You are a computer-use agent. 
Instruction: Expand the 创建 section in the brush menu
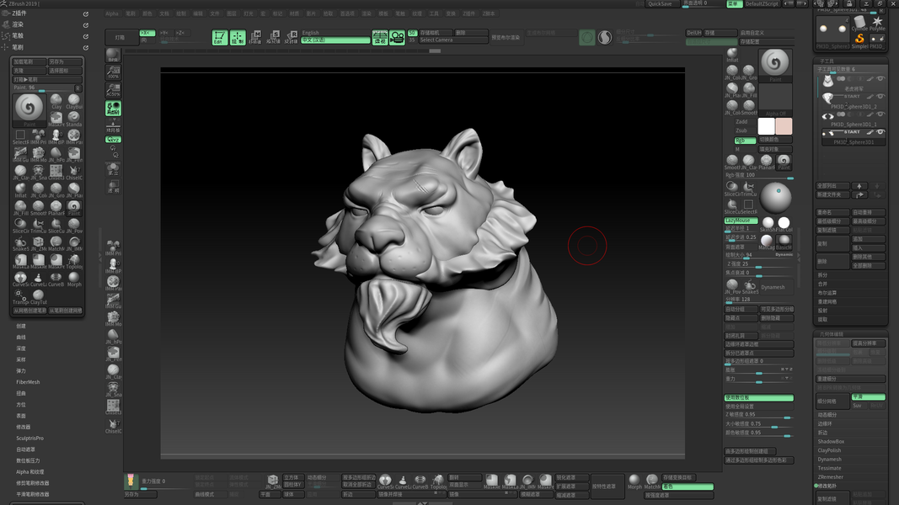click(21, 326)
